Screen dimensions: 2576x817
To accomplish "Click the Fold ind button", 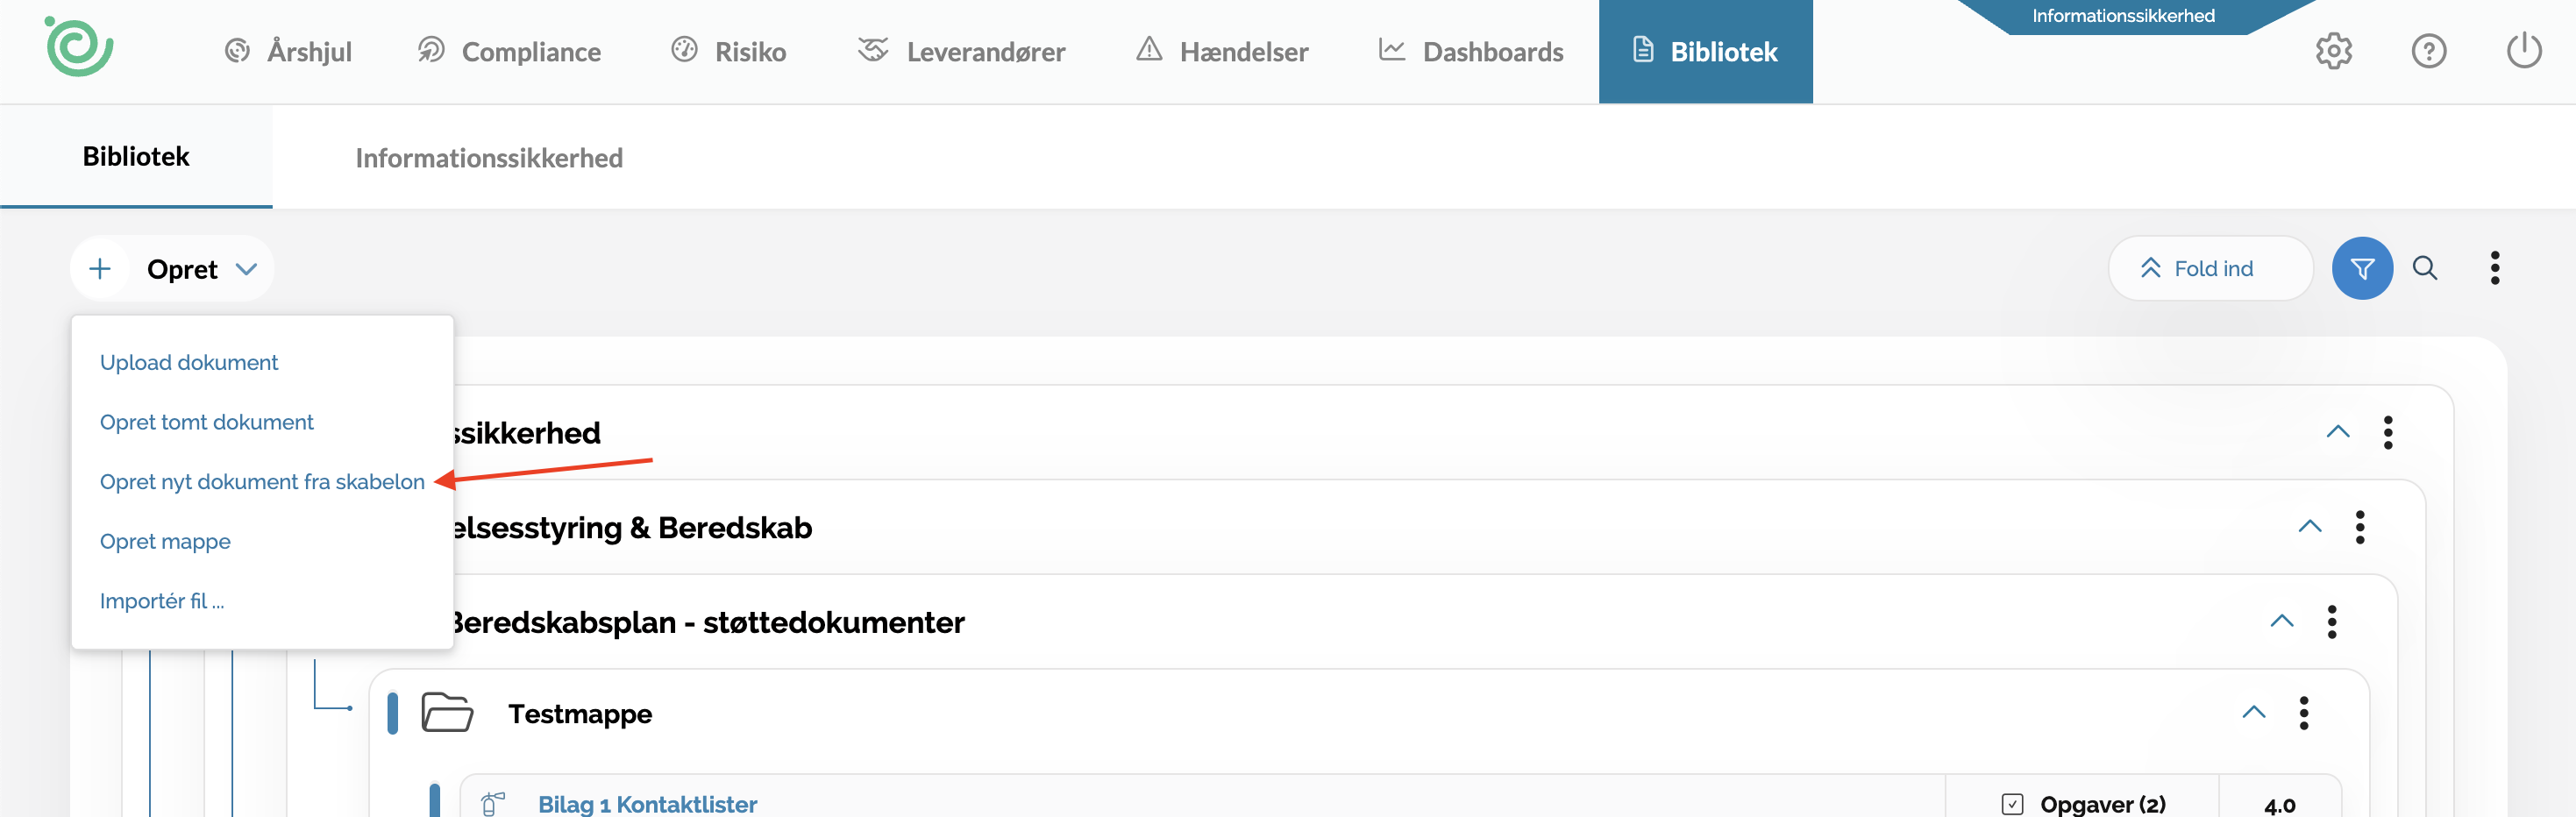I will coord(2210,268).
